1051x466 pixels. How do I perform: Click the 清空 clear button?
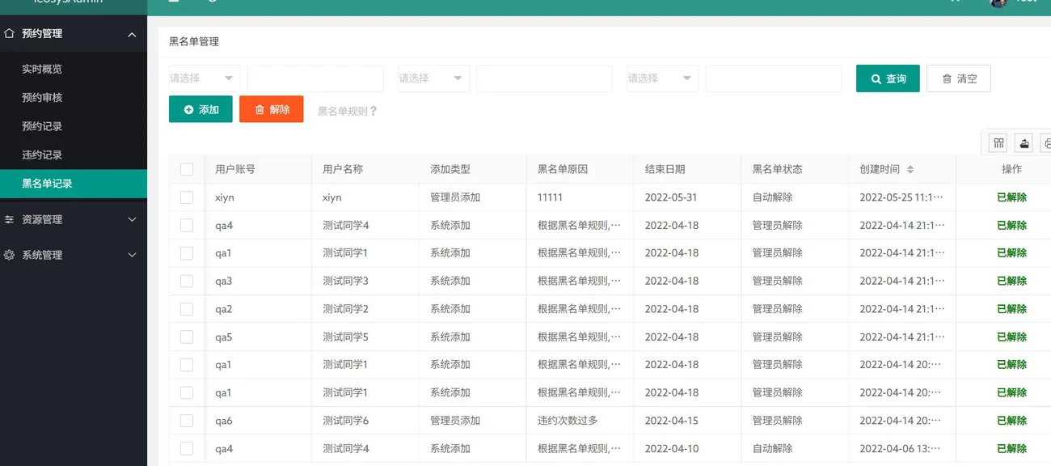coord(959,78)
